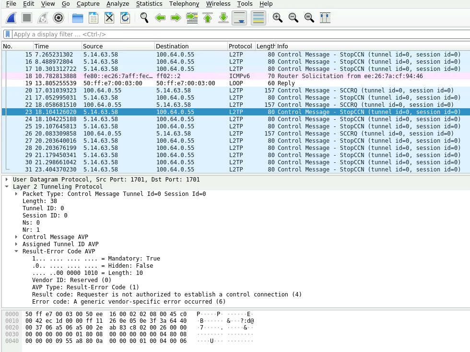Toggle auto-scroll during live capture
Screen dimensions: 470x352
coord(239,18)
